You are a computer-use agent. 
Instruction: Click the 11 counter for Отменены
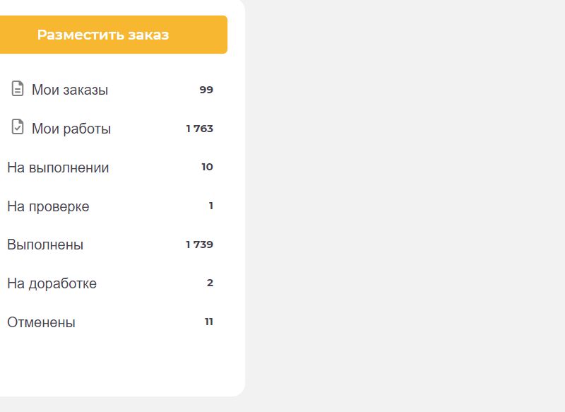(x=209, y=322)
